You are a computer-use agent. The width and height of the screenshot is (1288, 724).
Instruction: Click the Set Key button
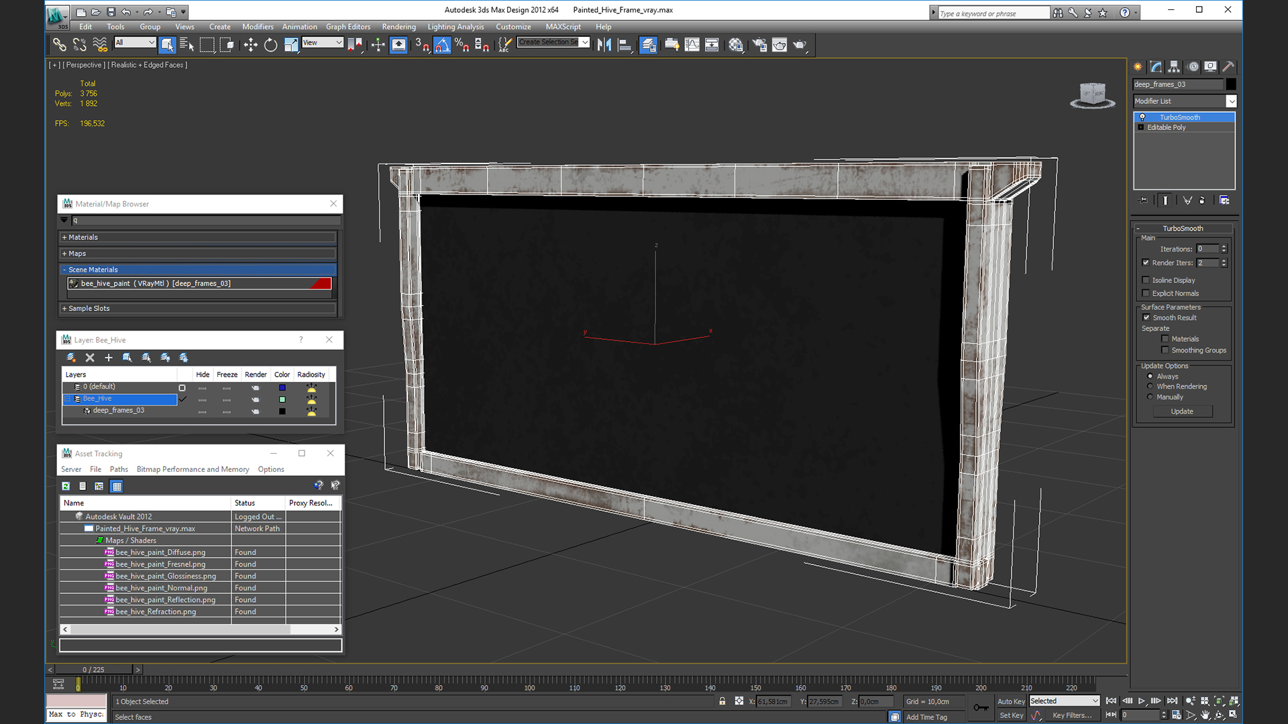click(1011, 715)
